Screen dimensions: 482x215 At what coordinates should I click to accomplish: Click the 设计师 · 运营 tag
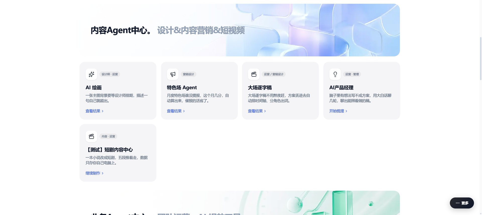[x=110, y=74]
